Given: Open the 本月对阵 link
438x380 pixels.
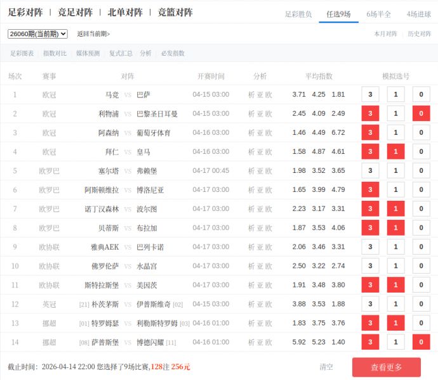Looking at the screenshot, I should tap(385, 34).
